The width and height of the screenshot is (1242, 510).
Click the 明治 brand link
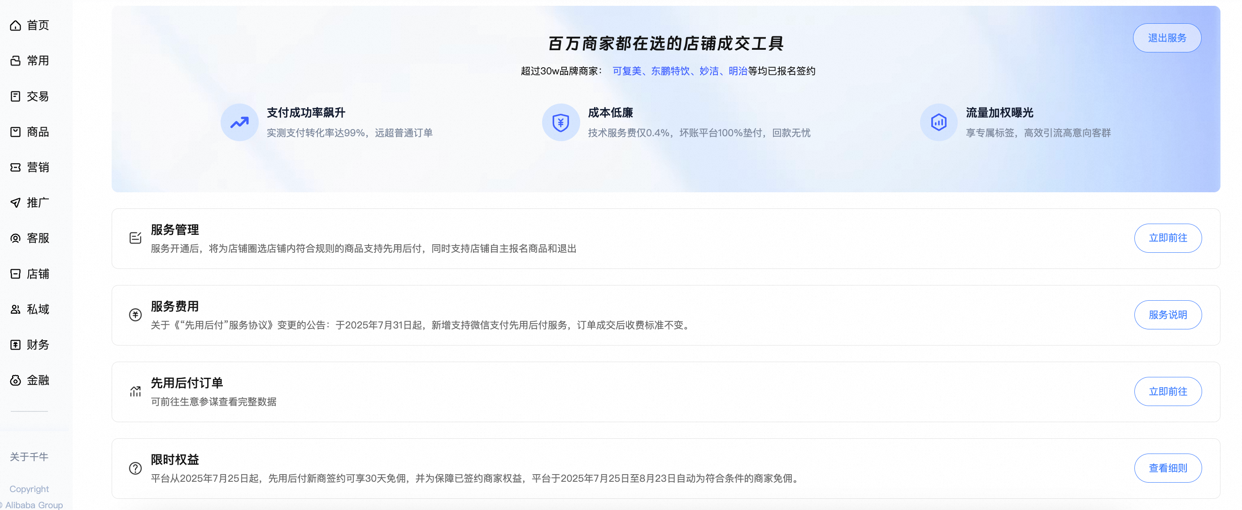click(738, 71)
